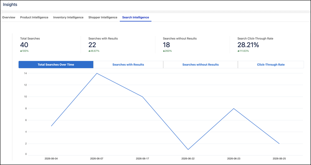Open the Shopper Intelligence tab
The image size is (311, 165).
click(103, 17)
